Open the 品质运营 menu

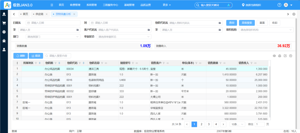pyautogui.click(x=146, y=5)
